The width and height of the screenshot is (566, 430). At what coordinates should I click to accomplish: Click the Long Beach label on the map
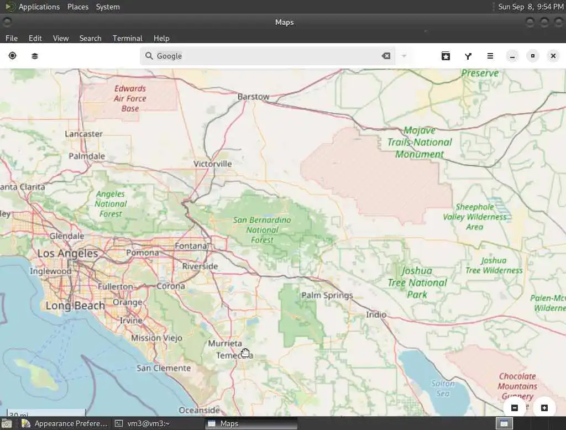click(75, 306)
